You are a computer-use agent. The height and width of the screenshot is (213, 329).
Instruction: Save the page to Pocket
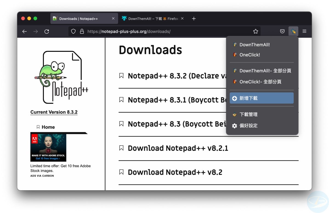click(282, 31)
